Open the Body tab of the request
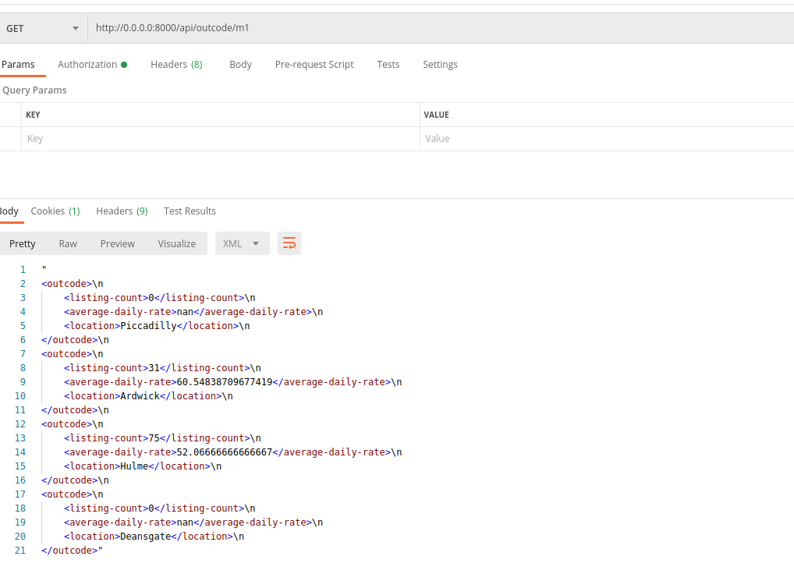 240,65
